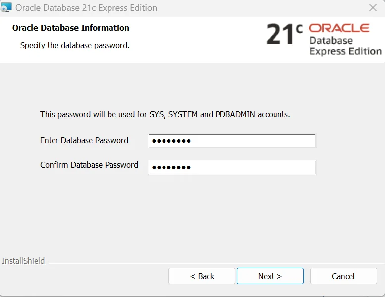
Task: Click the installer icon in the title bar
Action: pyautogui.click(x=6, y=7)
